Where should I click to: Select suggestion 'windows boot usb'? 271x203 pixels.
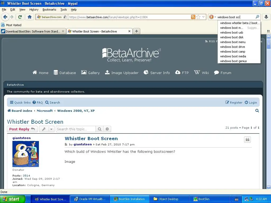pyautogui.click(x=239, y=33)
